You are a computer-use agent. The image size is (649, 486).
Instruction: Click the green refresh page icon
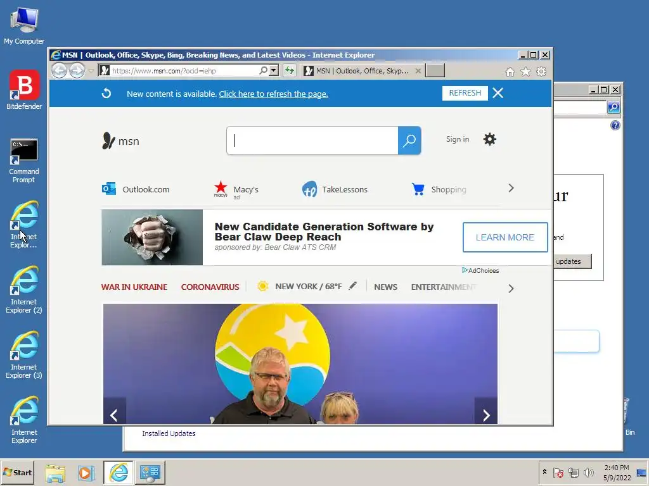pos(289,71)
